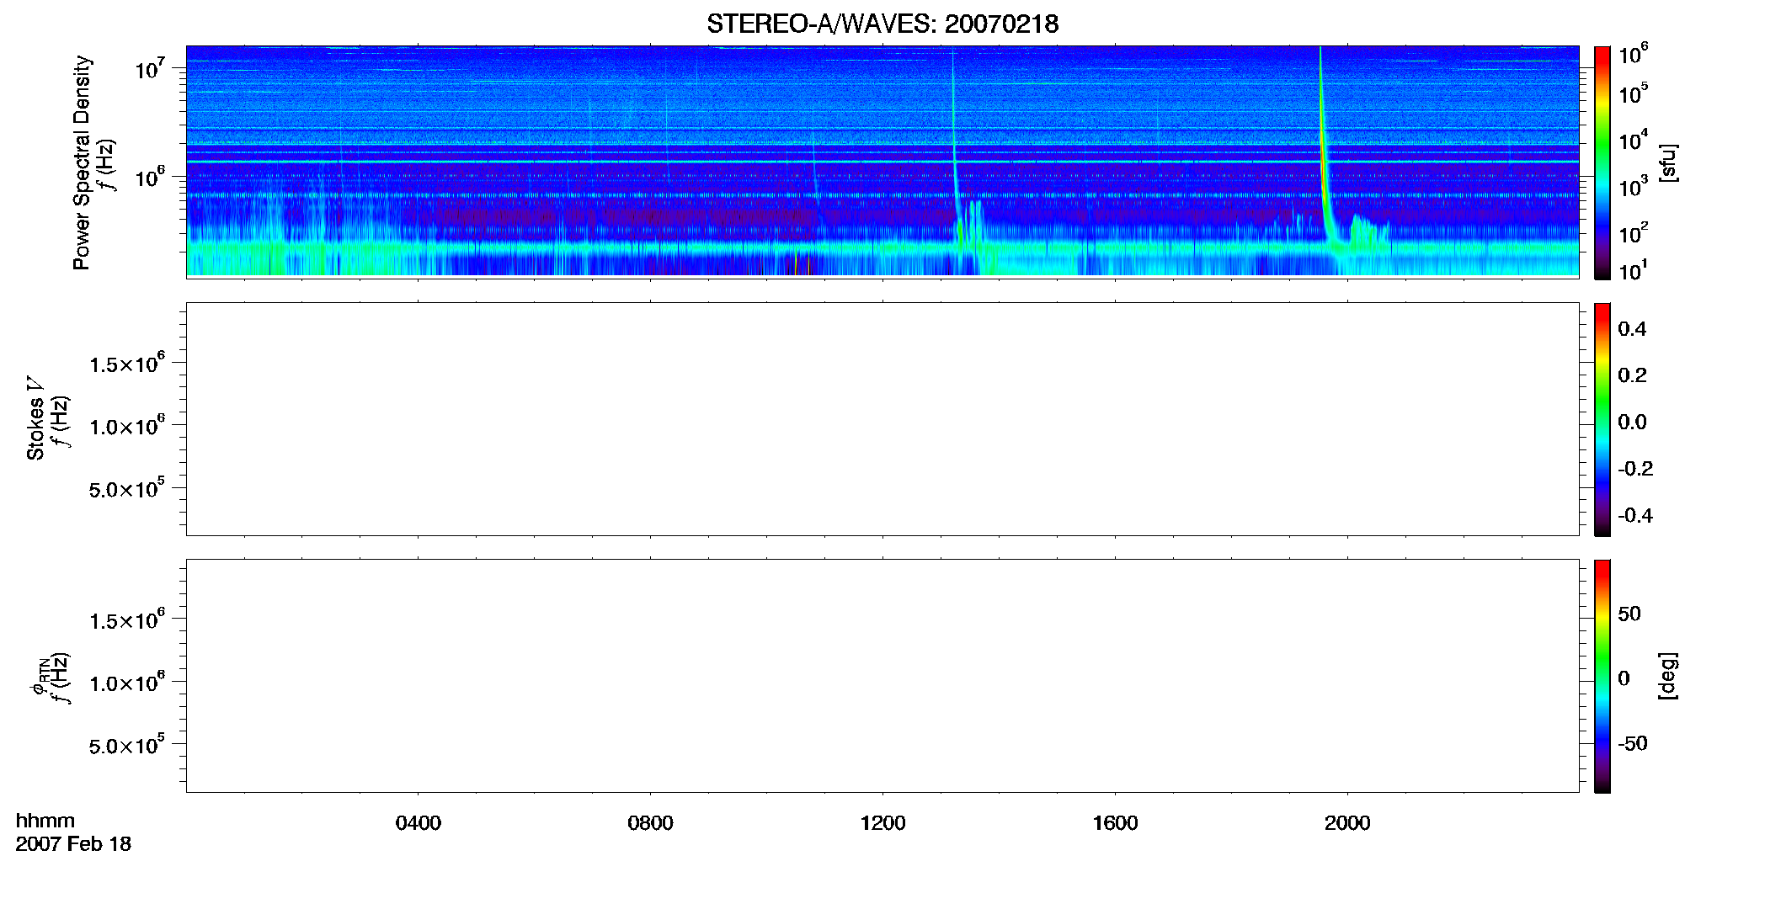Click the [sfu] unit label
The image size is (1765, 909).
(1668, 162)
